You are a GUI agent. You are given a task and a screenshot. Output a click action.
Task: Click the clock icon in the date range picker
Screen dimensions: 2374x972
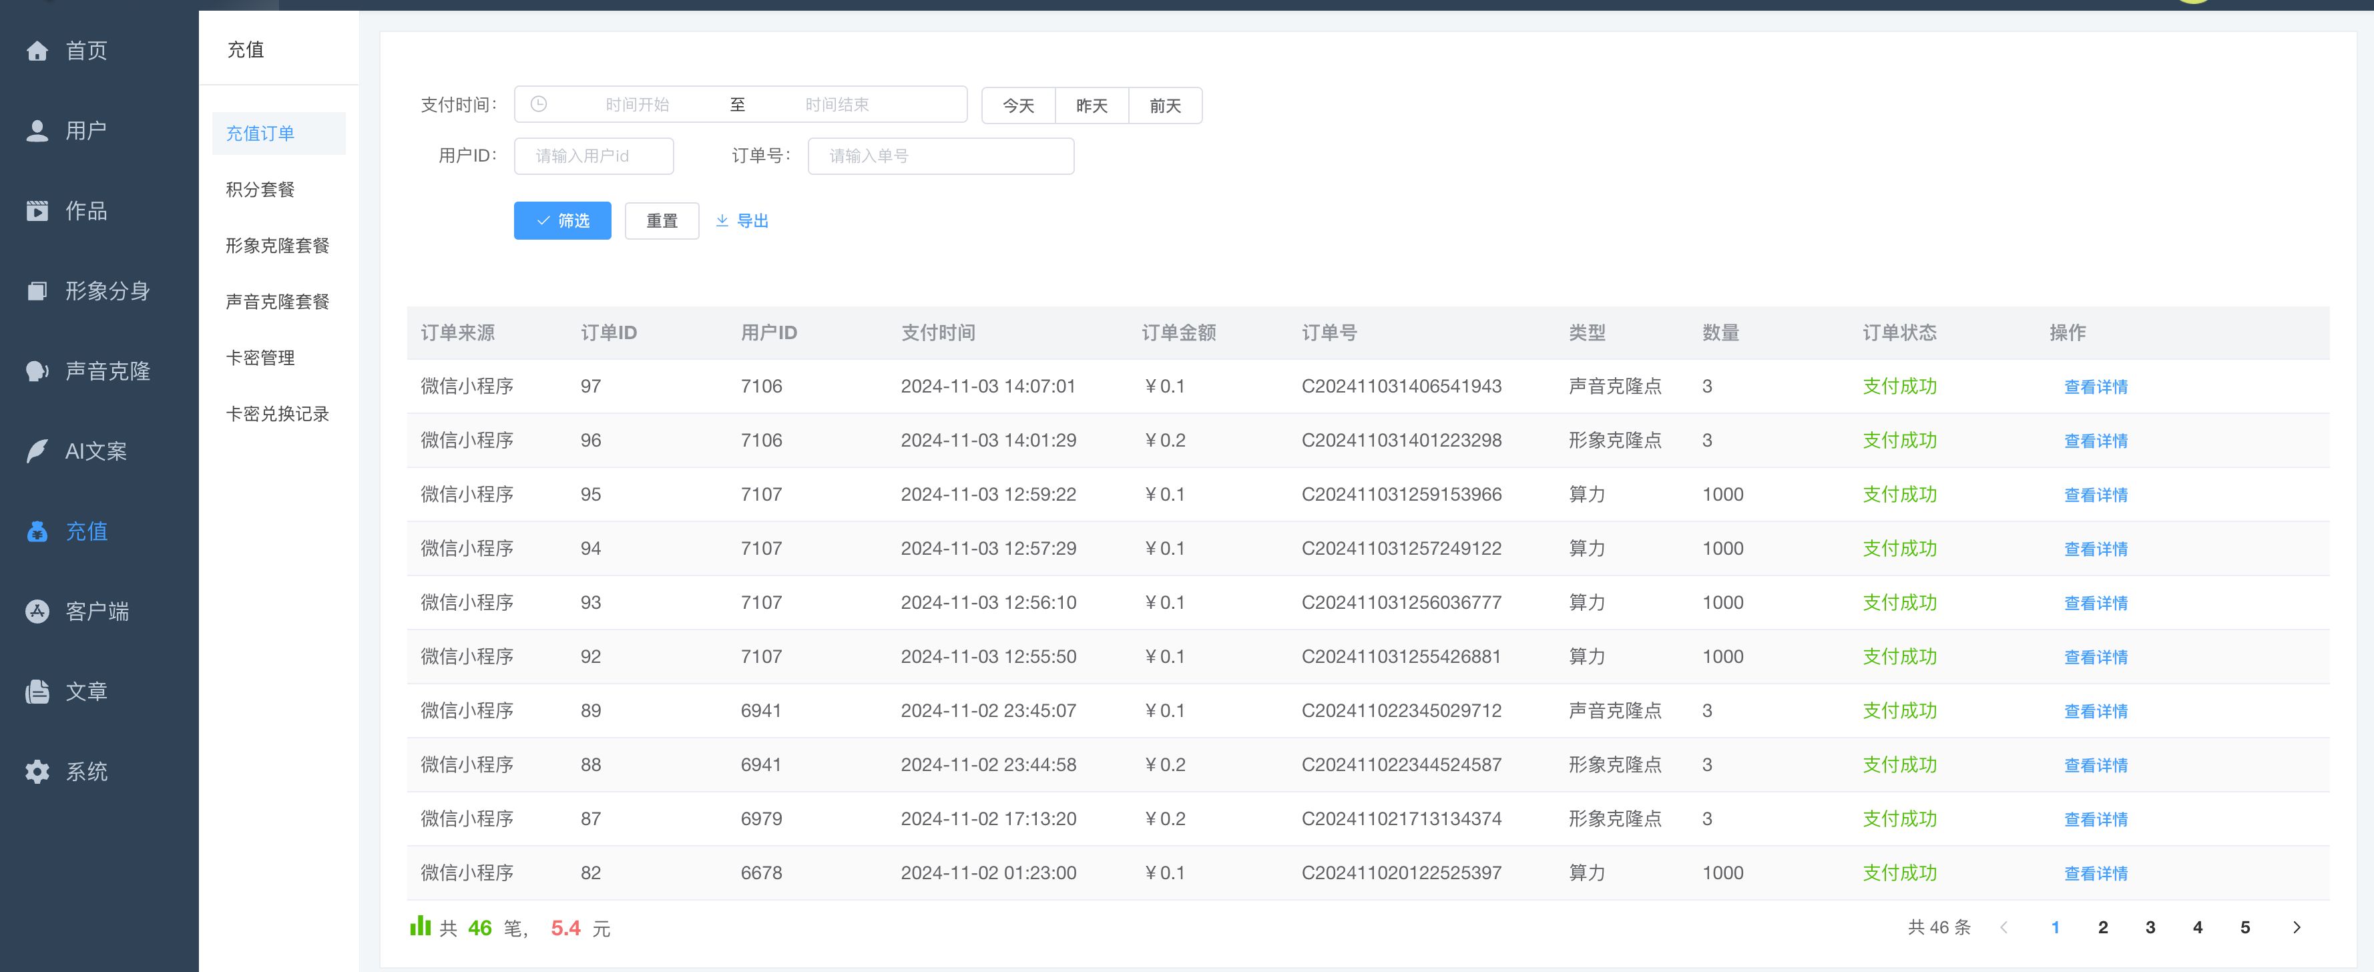[x=539, y=104]
